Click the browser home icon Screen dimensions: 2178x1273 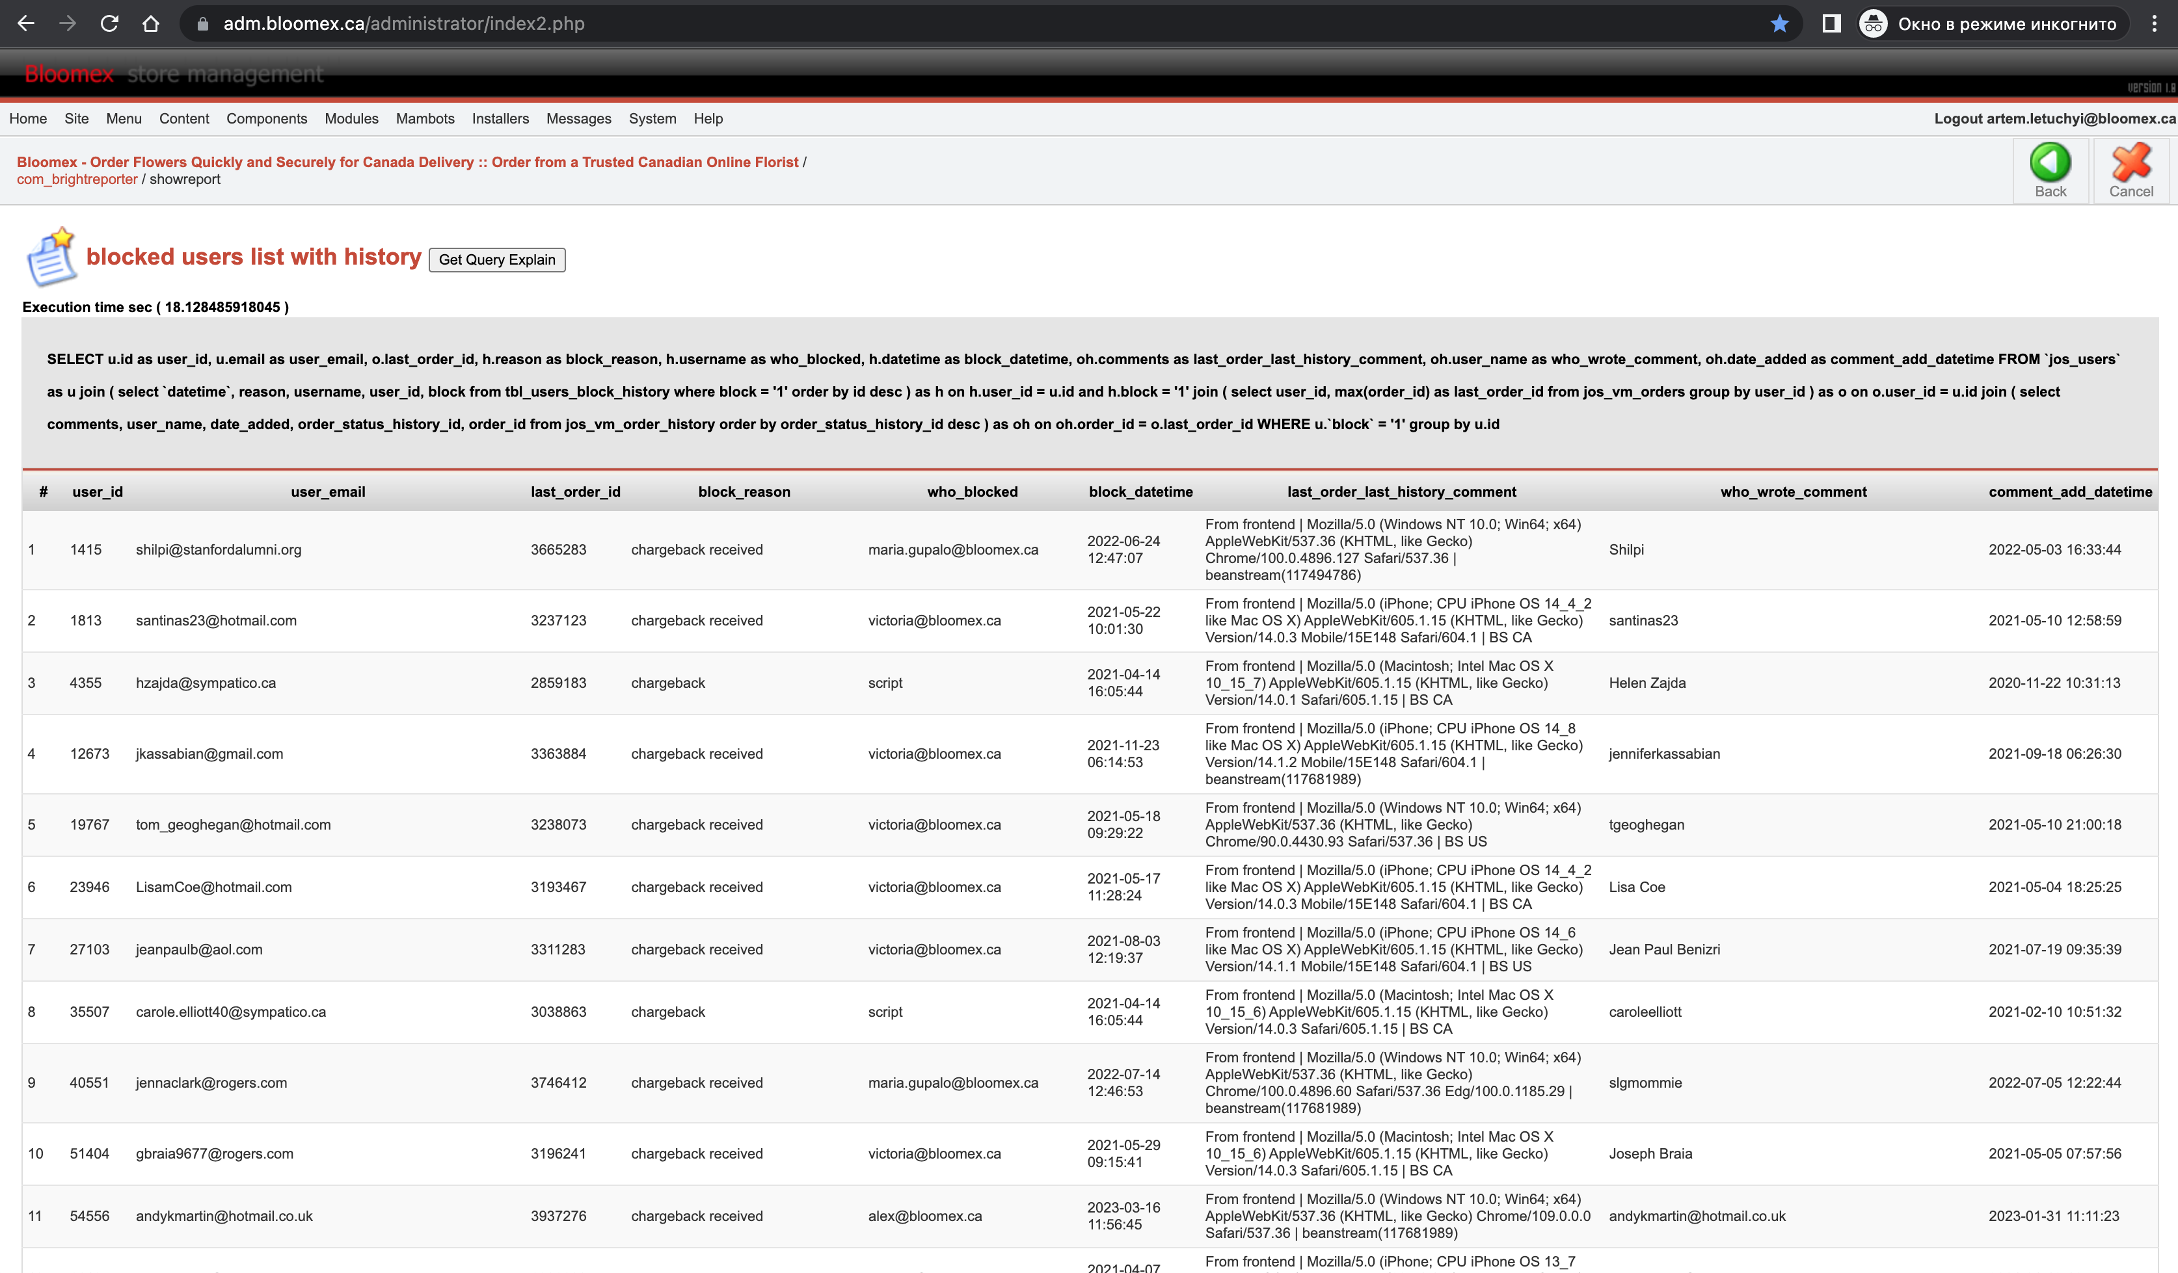[150, 23]
